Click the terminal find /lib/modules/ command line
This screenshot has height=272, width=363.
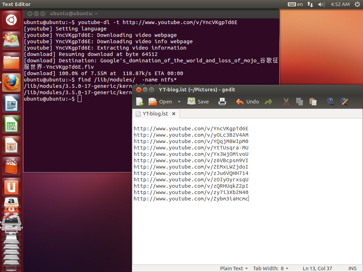coord(100,80)
